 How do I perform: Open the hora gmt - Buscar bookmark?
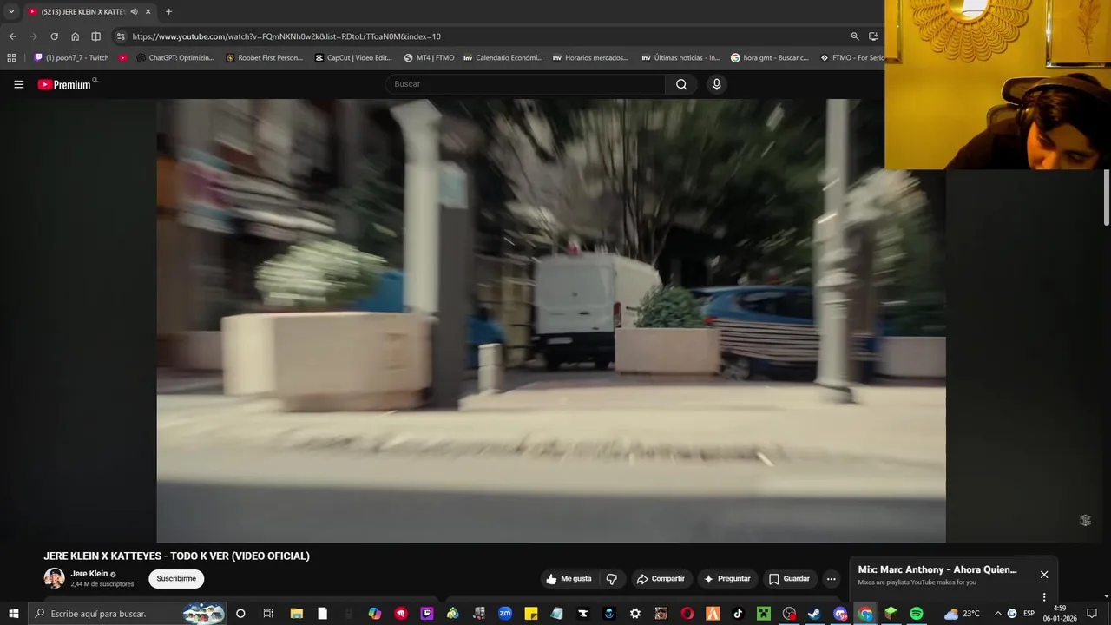tap(770, 58)
